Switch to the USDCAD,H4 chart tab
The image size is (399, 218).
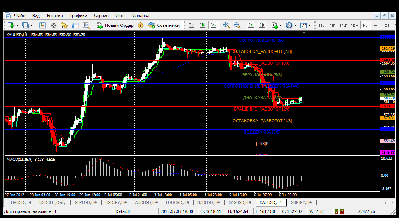[177, 202]
